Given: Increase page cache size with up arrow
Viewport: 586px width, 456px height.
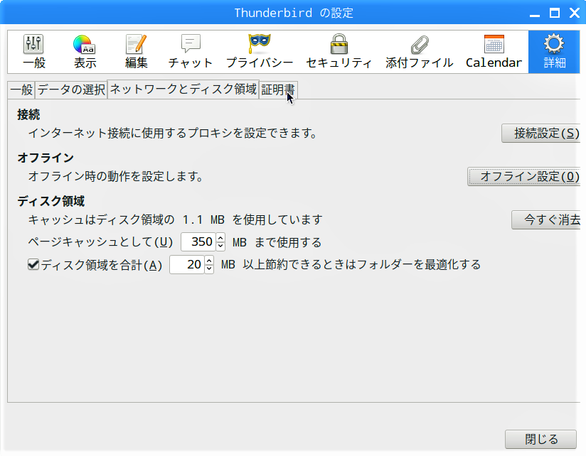Looking at the screenshot, I should (x=220, y=238).
